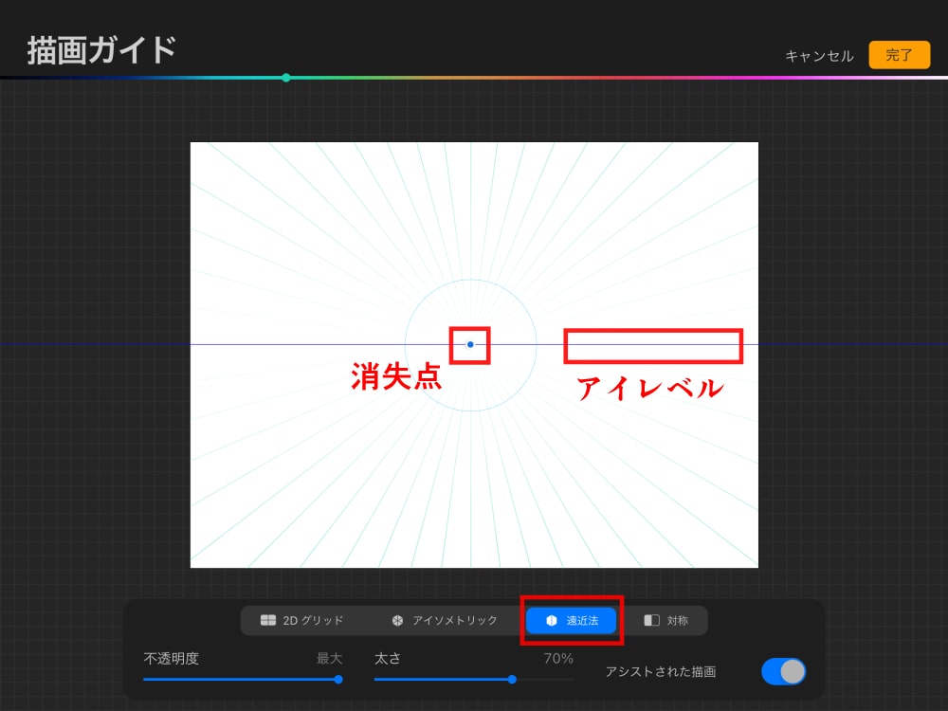Switch to the 2D グリッド guide mode
This screenshot has width=948, height=711.
[x=301, y=620]
